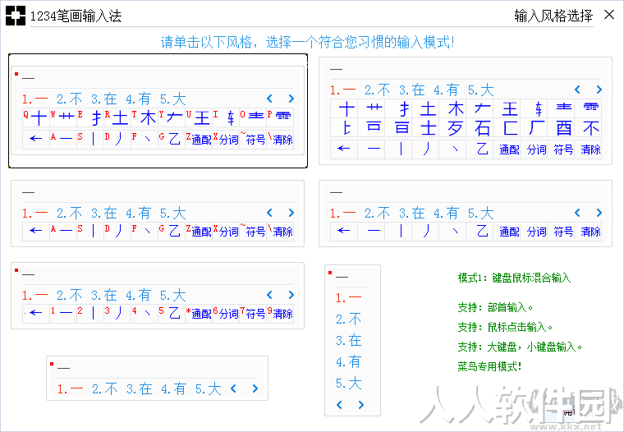Select candidate 2.不 in the vertical list
This screenshot has width=624, height=432.
[349, 319]
